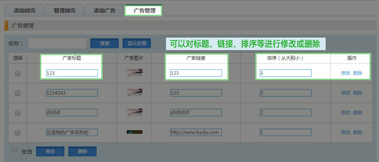The image size is (379, 162).
Task: Edit the sort field in 1234543 row
Action: (286, 93)
